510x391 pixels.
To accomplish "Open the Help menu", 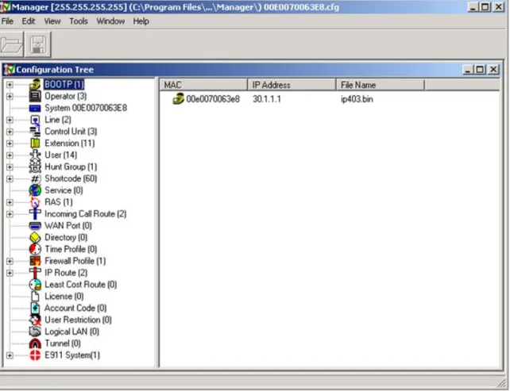I will [x=141, y=21].
